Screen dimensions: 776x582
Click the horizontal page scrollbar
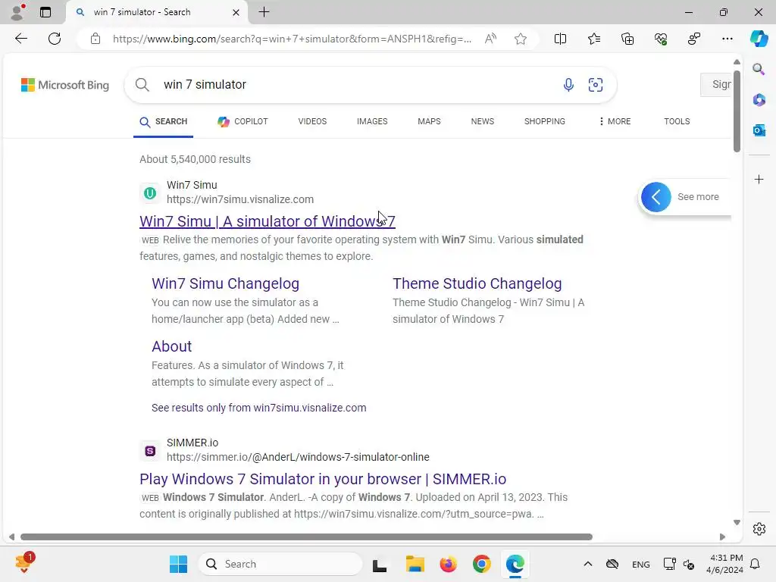point(306,537)
